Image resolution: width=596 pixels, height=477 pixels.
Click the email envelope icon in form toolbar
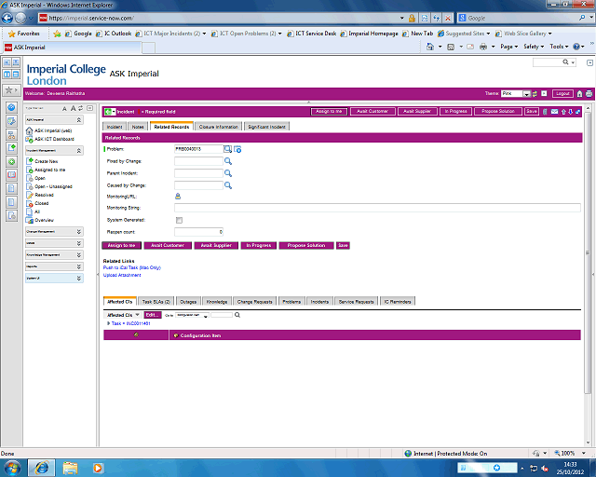coord(554,111)
